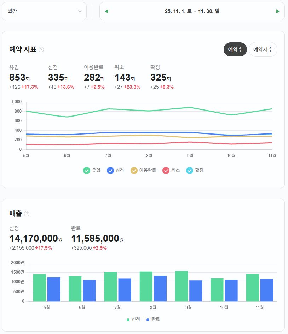This screenshot has height=334, width=288.
Task: Select the 취소 legend marker below the chart
Action: [165, 170]
